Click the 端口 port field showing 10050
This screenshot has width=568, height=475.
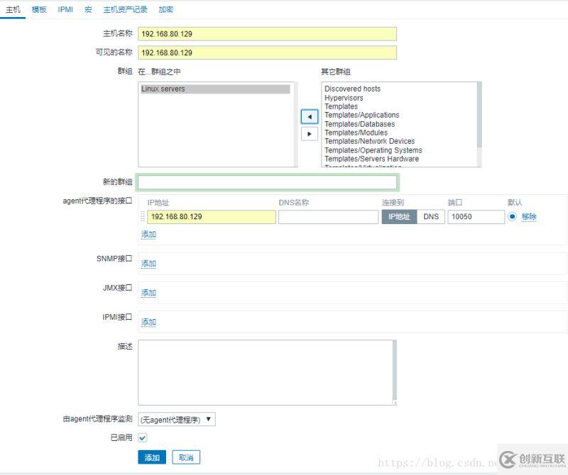(x=476, y=217)
